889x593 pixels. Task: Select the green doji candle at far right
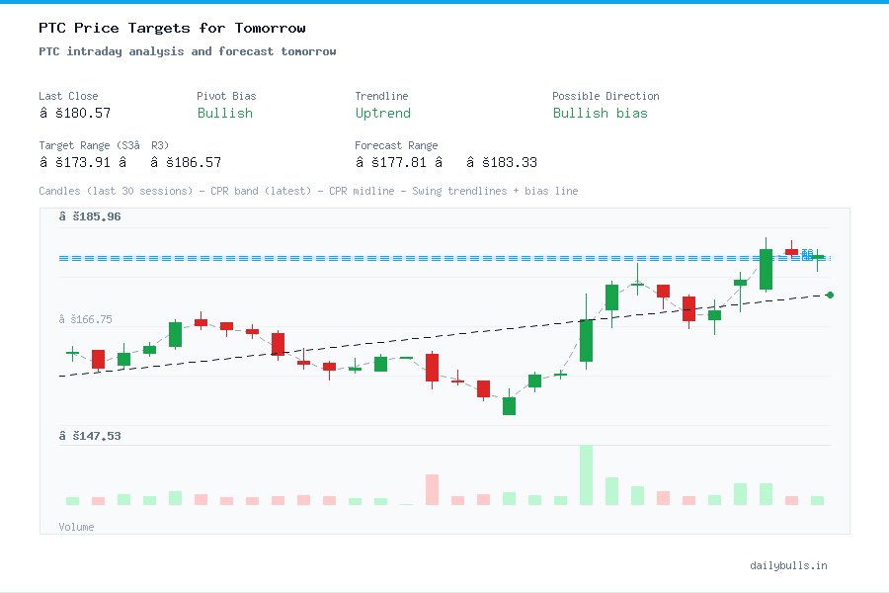[816, 255]
